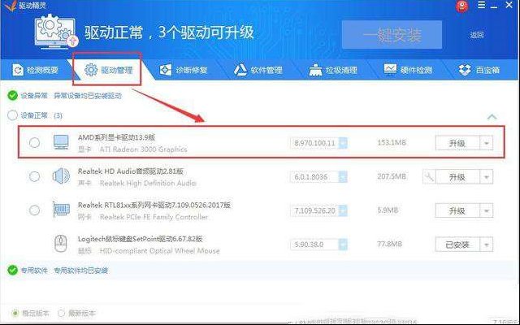The height and width of the screenshot is (325, 520).
Task: Click the monitor chart icon on 硬件检测
Action: tap(390, 69)
